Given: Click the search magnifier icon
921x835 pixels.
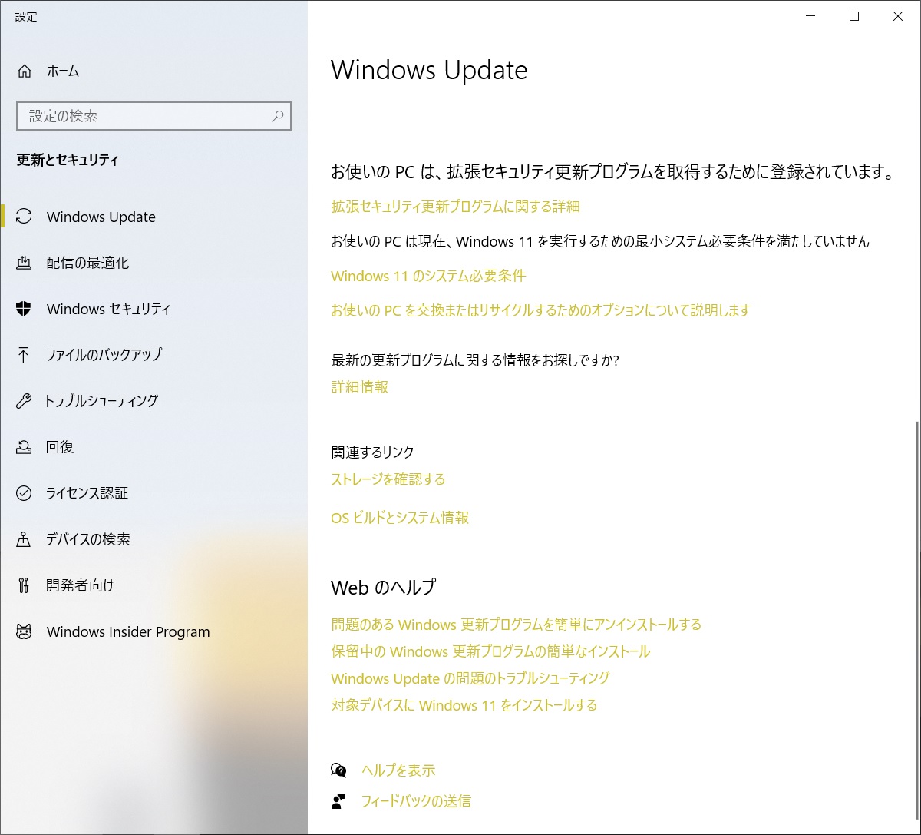Looking at the screenshot, I should [278, 116].
